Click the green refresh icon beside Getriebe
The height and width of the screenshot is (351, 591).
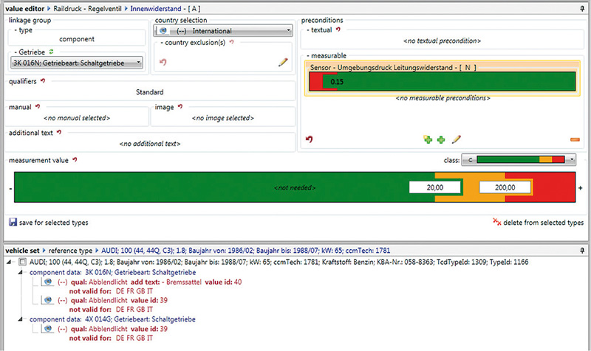(x=51, y=52)
